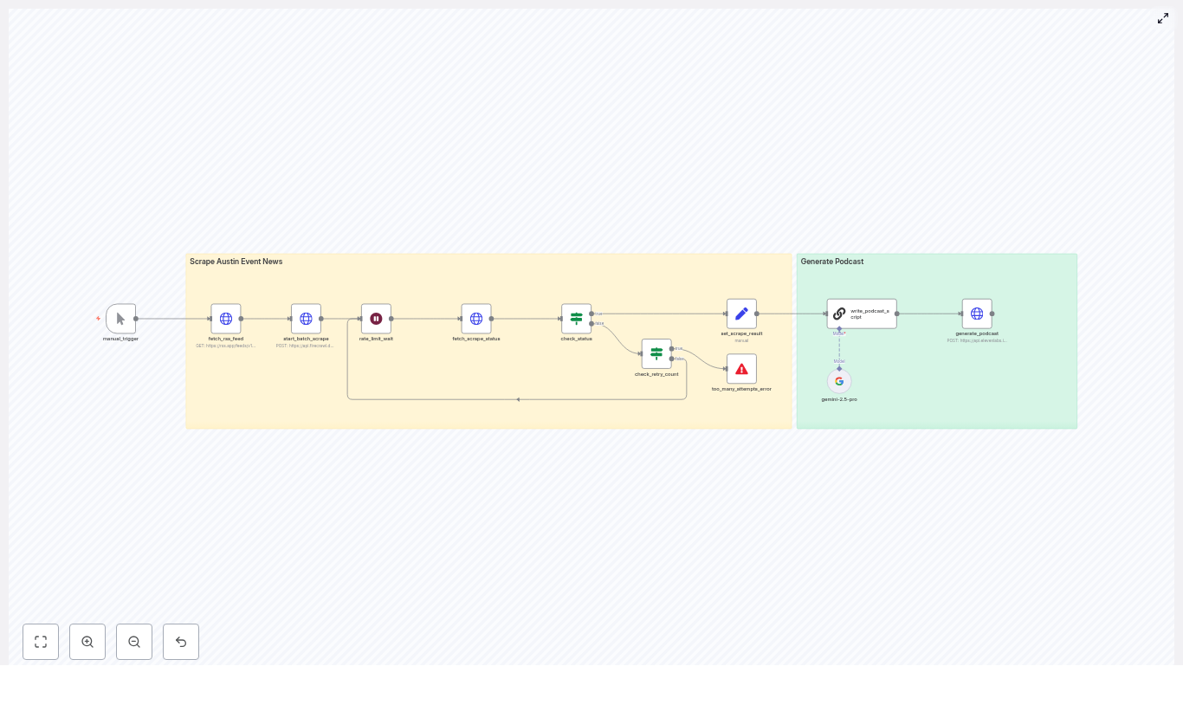The image size is (1183, 705).
Task: Click the set_scrape_result pencil node
Action: (741, 314)
